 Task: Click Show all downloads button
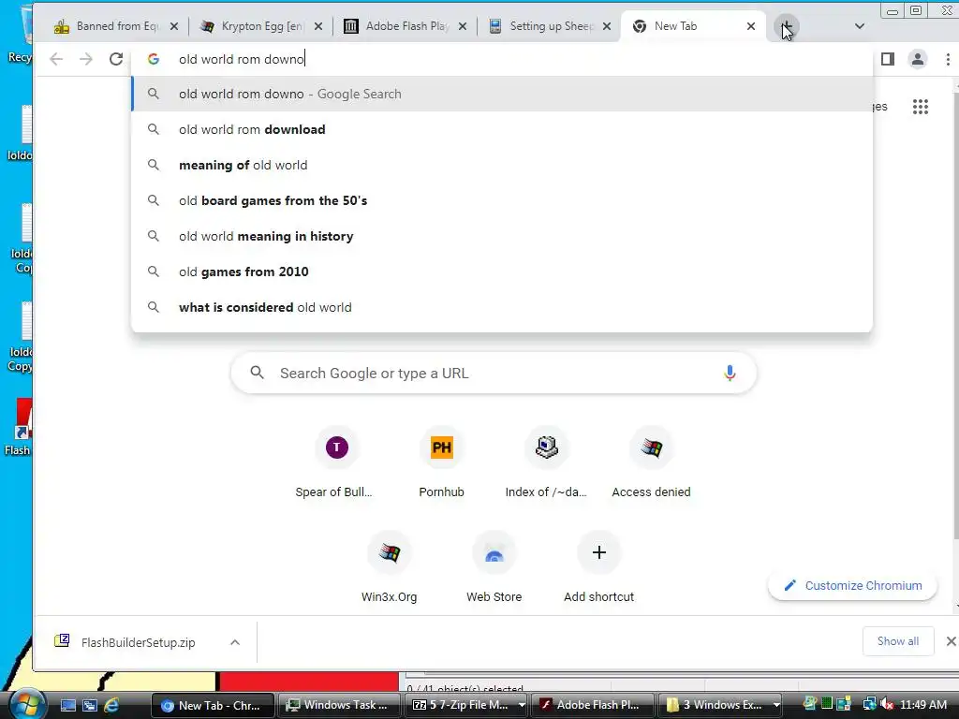coord(898,641)
